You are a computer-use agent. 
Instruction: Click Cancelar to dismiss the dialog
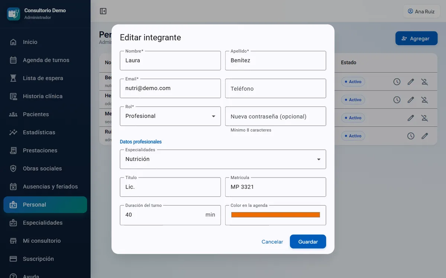tap(272, 242)
